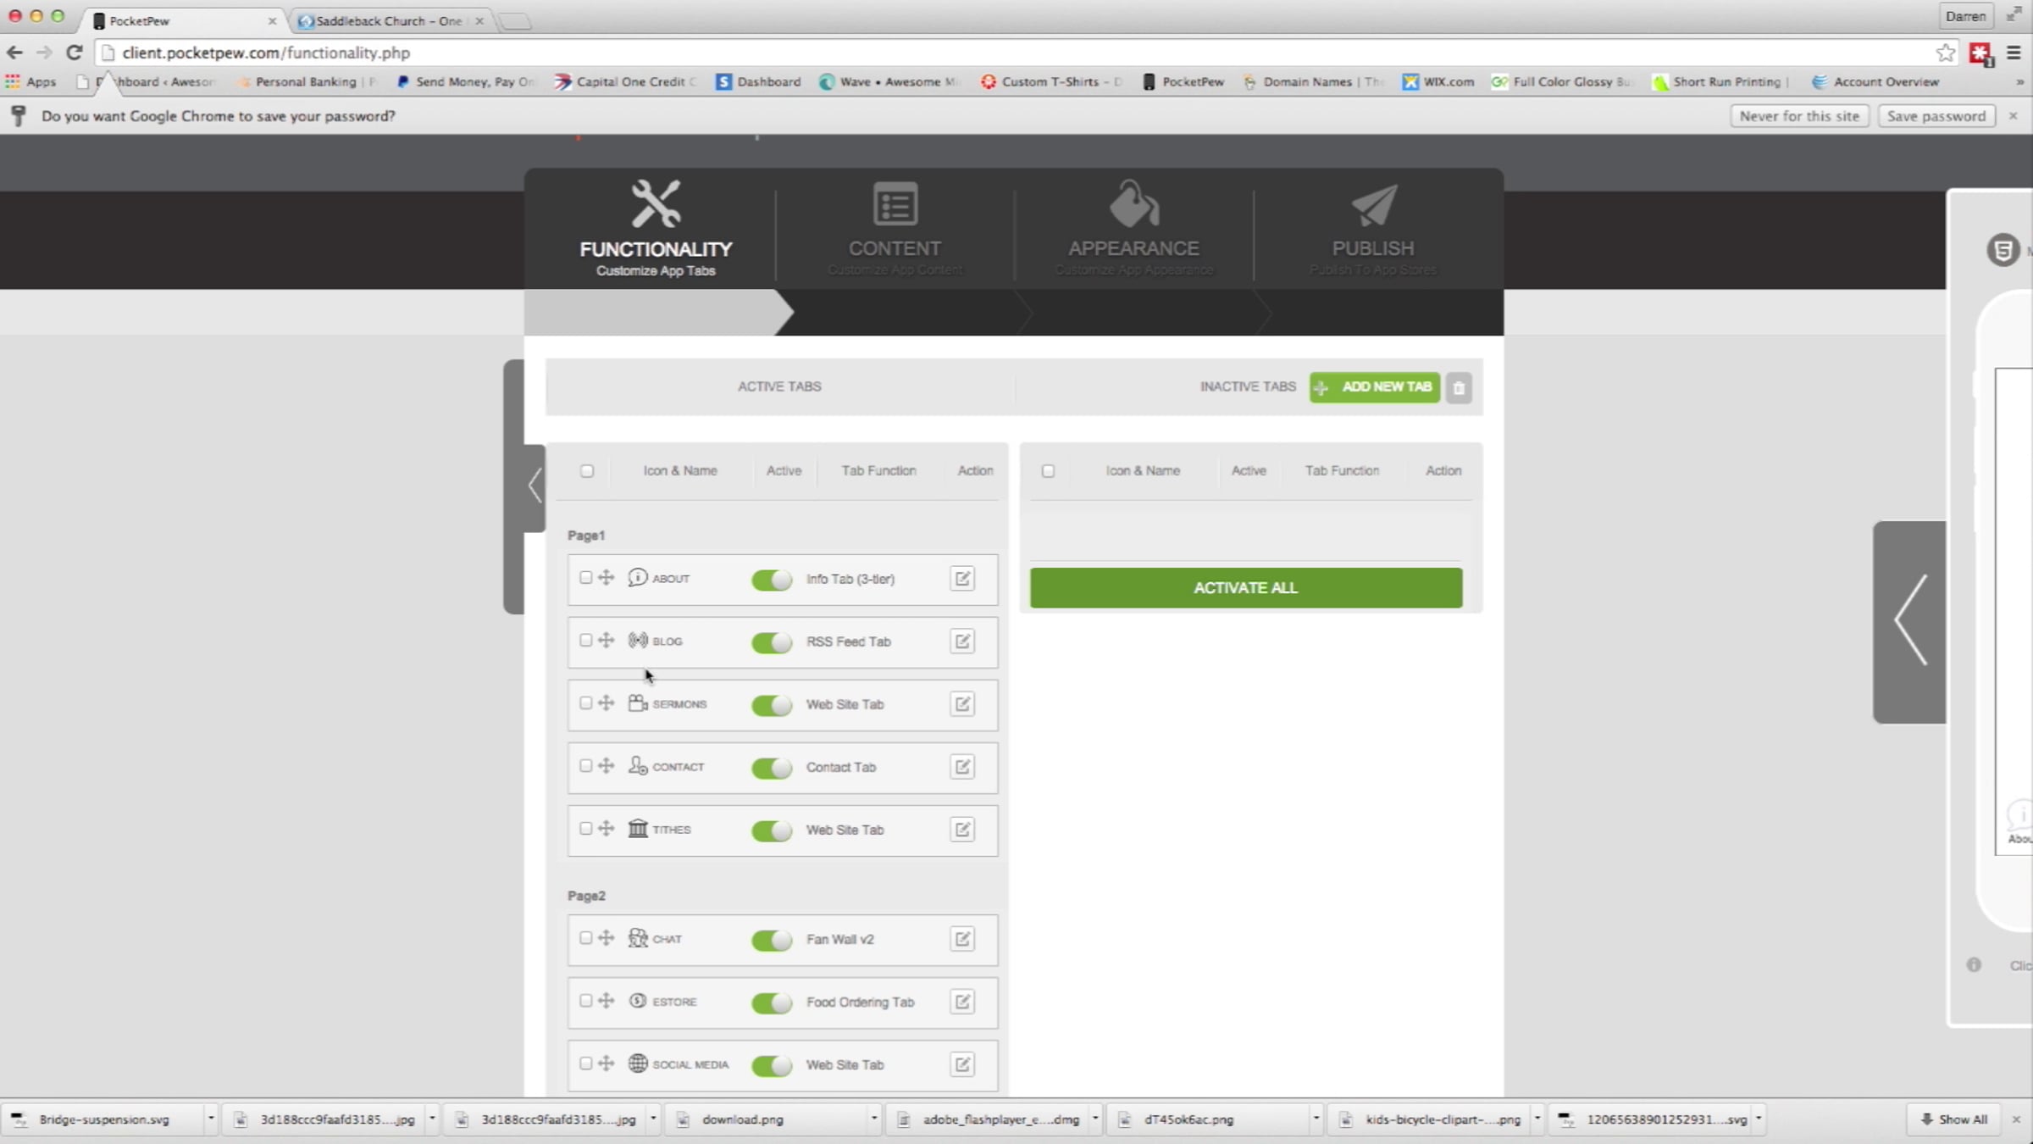The width and height of the screenshot is (2033, 1144).
Task: Select all inactive tabs header checkbox
Action: tap(1048, 471)
